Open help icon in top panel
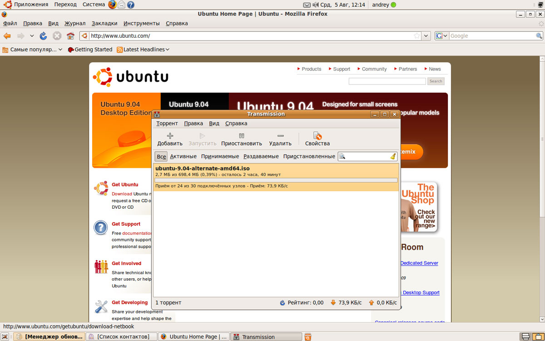Image resolution: width=545 pixels, height=341 pixels. click(x=131, y=5)
